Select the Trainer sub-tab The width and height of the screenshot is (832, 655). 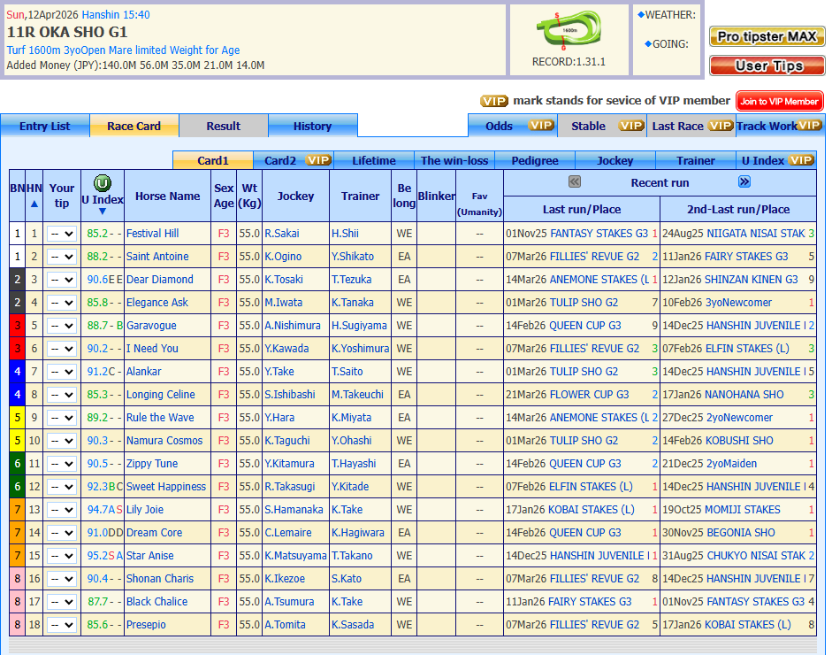(x=696, y=160)
